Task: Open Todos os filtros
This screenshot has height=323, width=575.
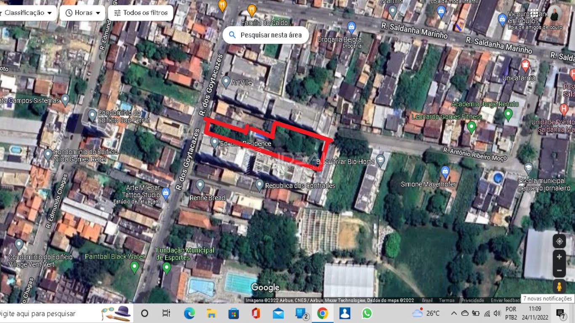Action: click(141, 13)
